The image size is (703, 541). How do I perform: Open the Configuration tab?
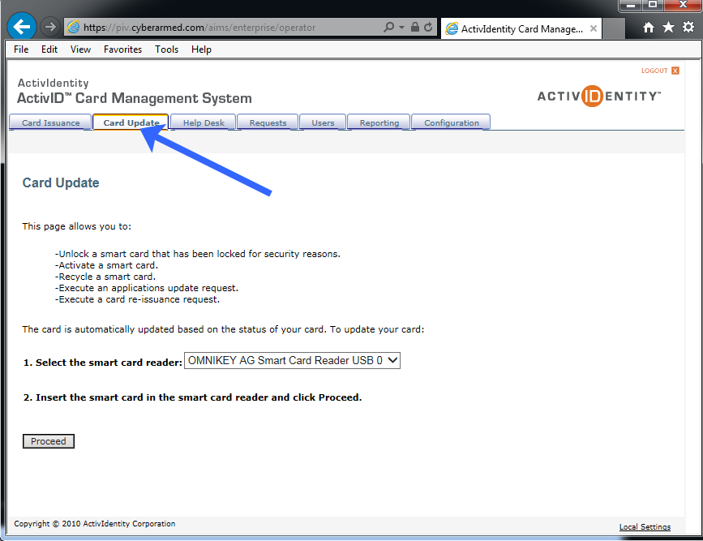coord(451,122)
